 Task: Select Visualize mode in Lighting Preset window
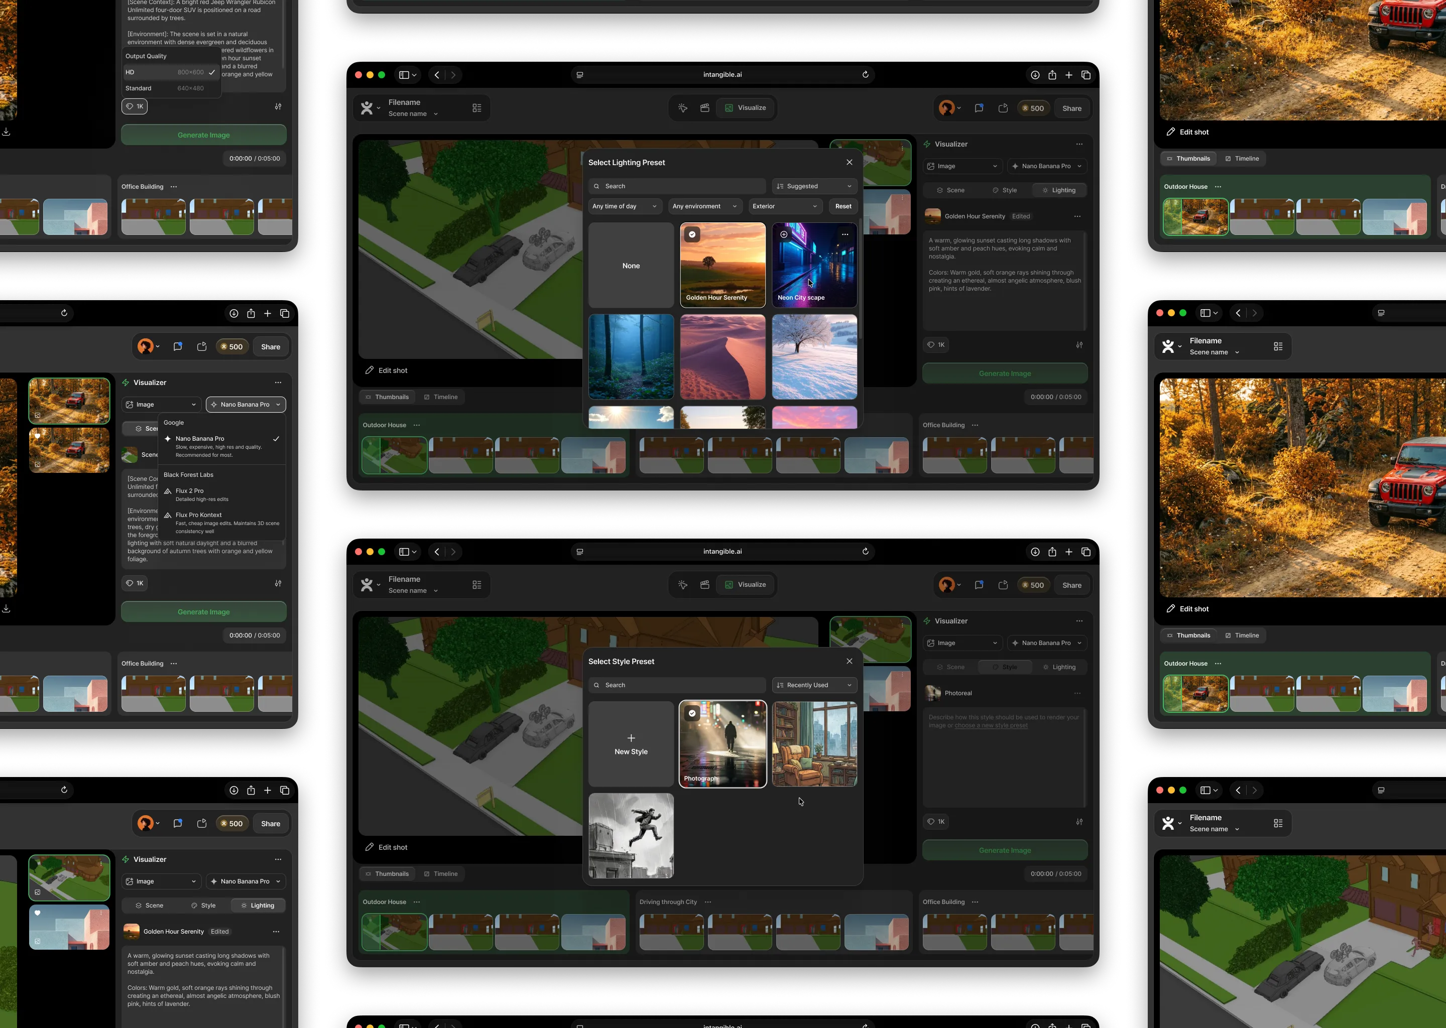click(745, 107)
